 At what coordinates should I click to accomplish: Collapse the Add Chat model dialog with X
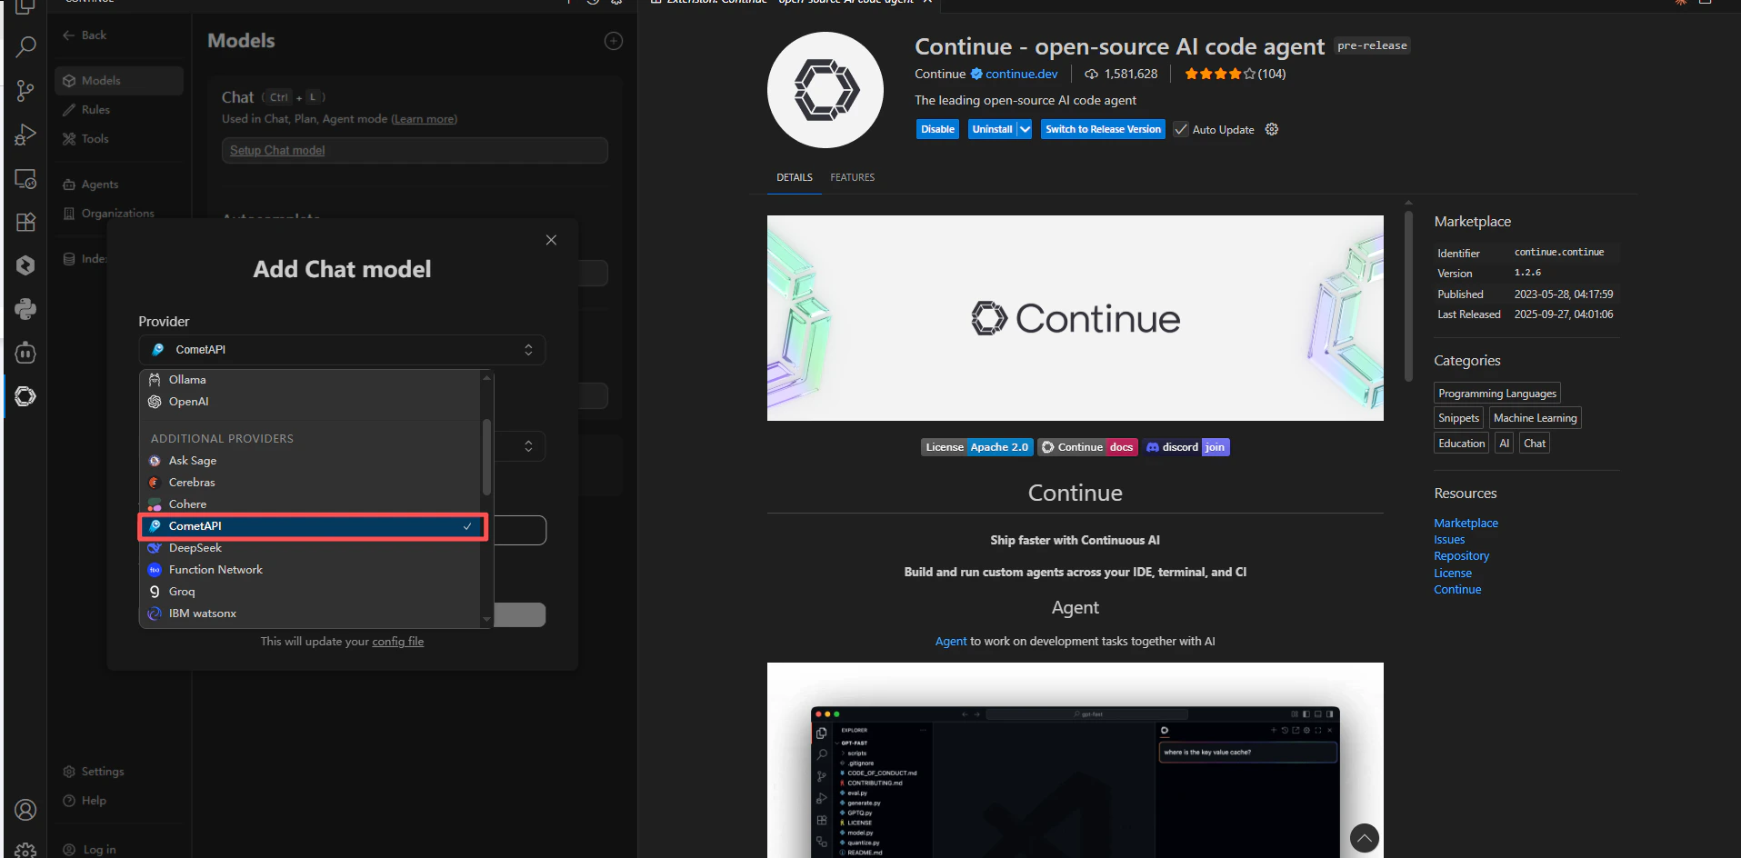(x=550, y=239)
